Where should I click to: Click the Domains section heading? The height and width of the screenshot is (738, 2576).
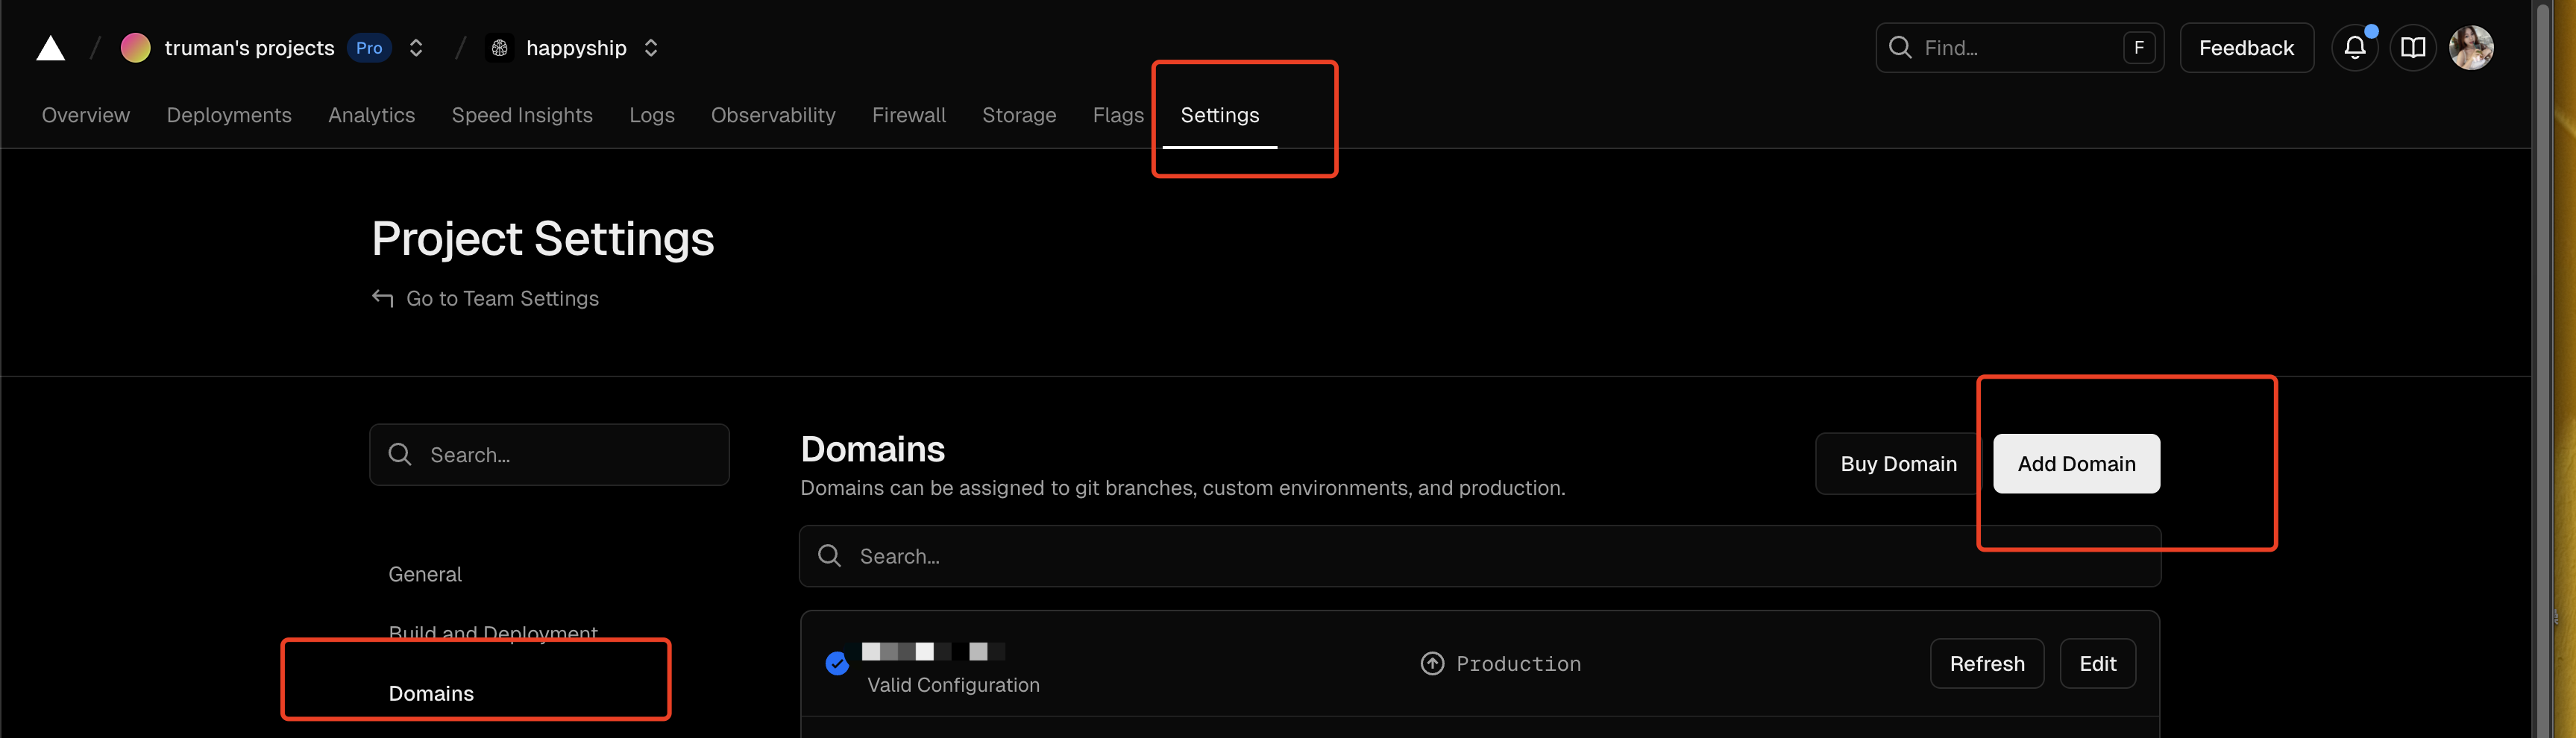[x=872, y=450]
